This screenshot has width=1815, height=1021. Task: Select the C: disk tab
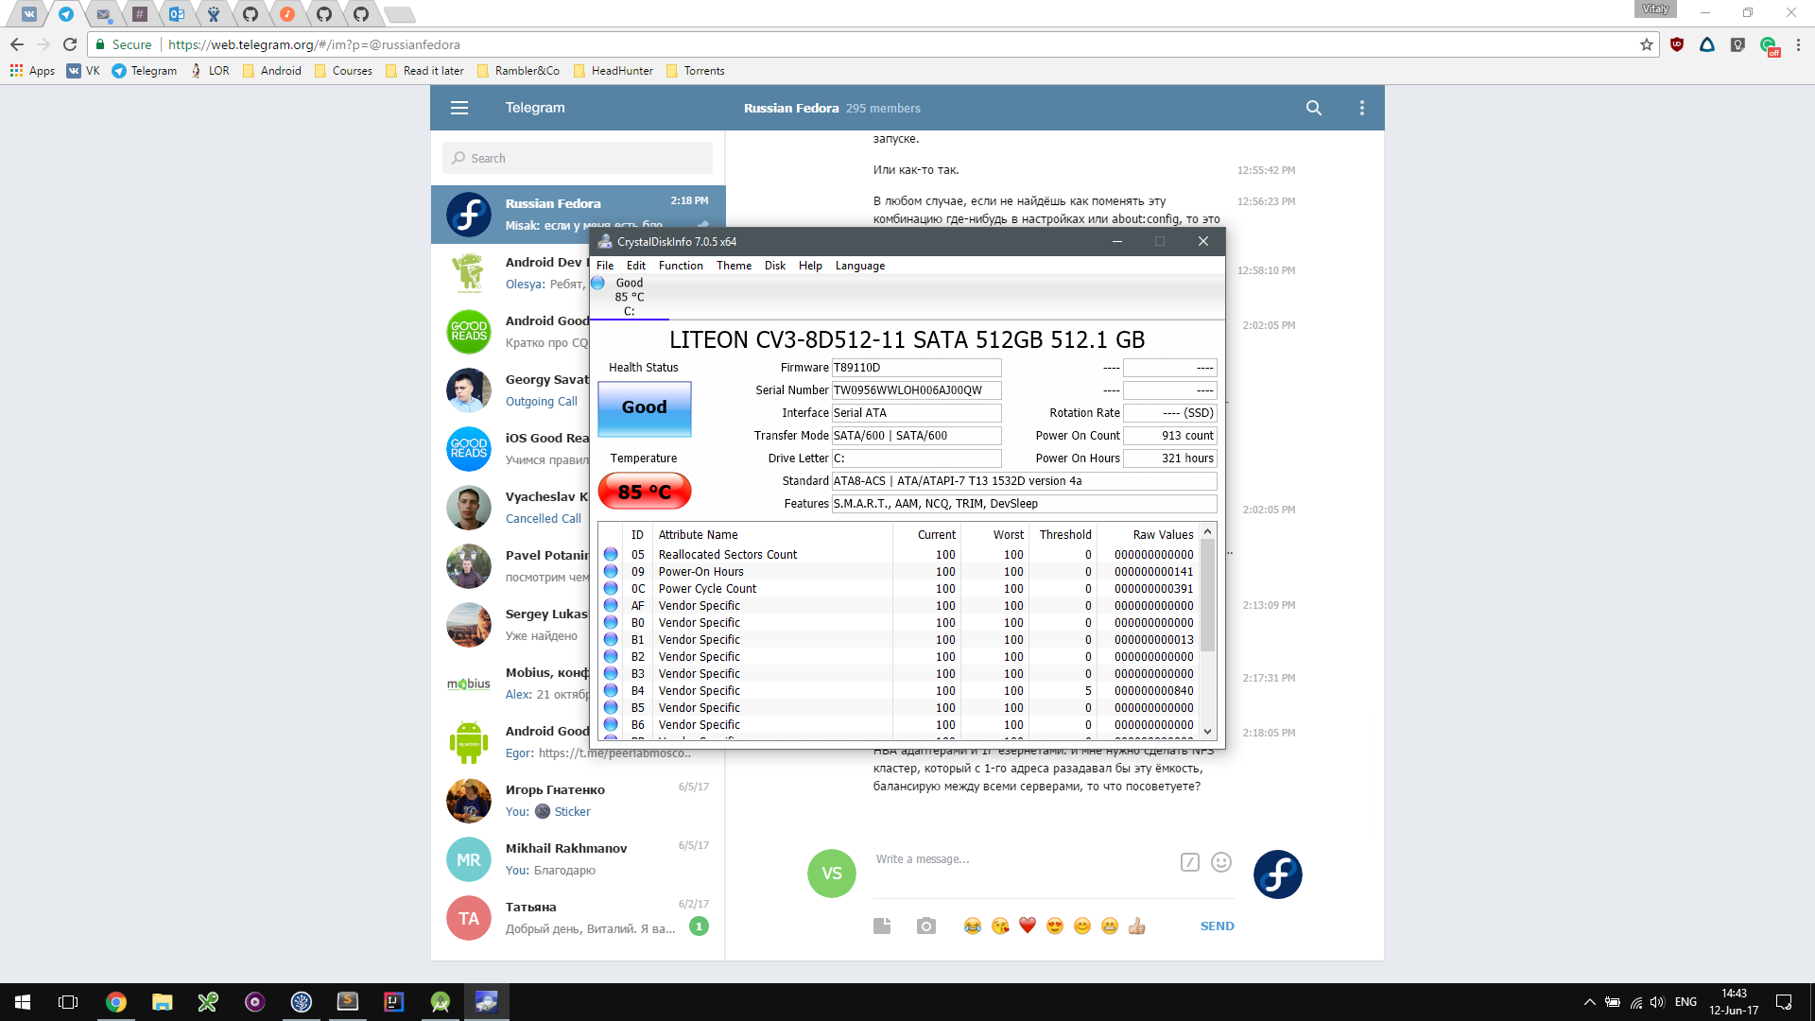[x=630, y=297]
